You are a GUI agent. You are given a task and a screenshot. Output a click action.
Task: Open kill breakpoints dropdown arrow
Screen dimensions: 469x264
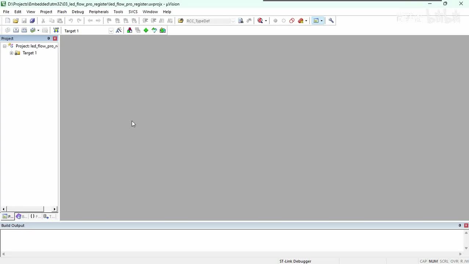coord(306,21)
